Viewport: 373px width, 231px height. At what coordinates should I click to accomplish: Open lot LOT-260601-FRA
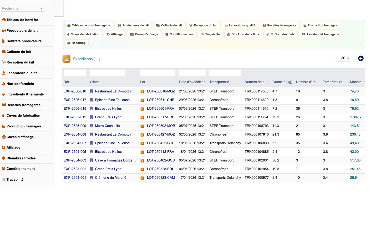tap(161, 109)
